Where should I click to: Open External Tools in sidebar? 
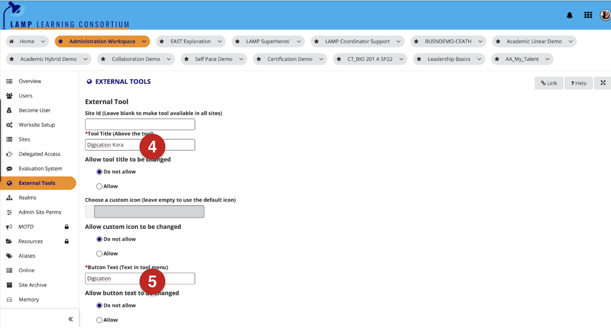(38, 183)
